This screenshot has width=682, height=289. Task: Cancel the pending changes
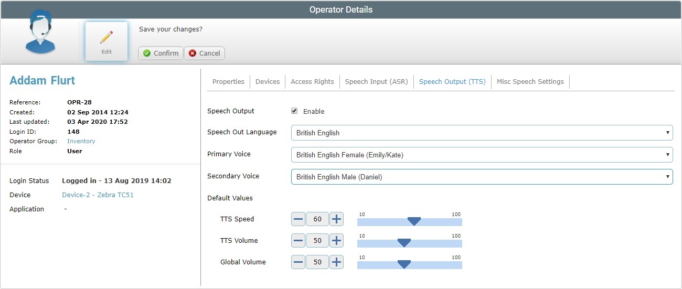pos(204,53)
